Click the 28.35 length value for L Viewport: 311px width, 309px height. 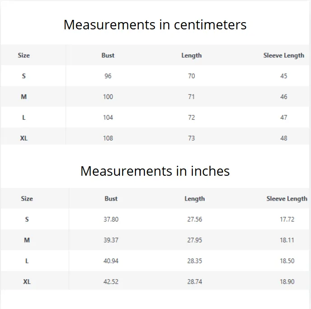pos(195,261)
